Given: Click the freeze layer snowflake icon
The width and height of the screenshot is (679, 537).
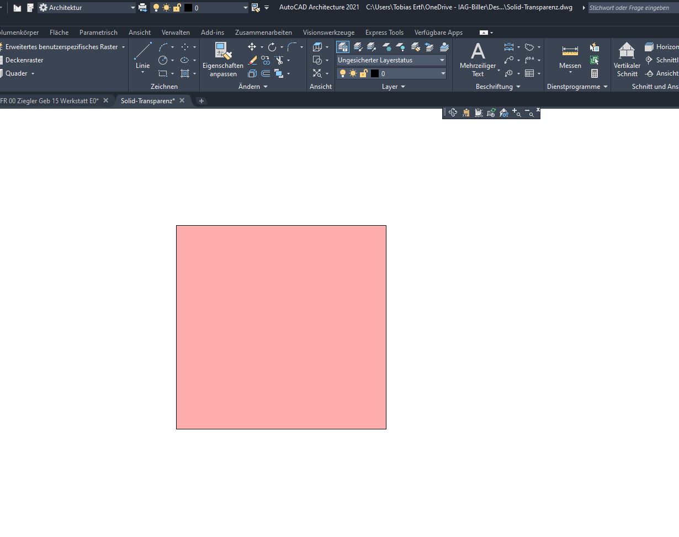Looking at the screenshot, I should 386,47.
